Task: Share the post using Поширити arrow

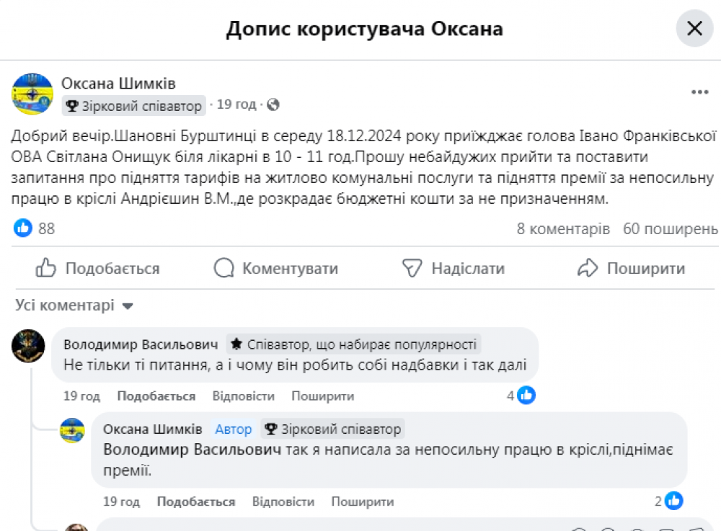Action: click(631, 269)
